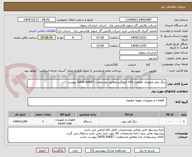
Task: Click the کد کالا column header
Action: tap(170, 114)
